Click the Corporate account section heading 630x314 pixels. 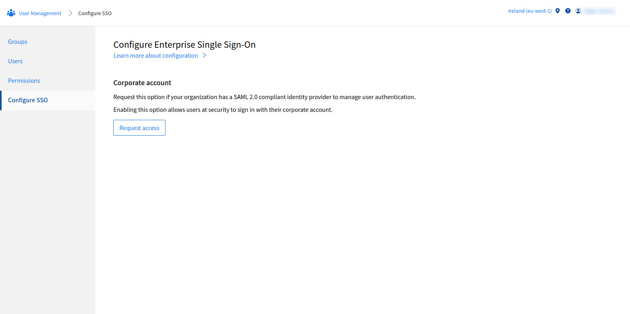coord(142,83)
